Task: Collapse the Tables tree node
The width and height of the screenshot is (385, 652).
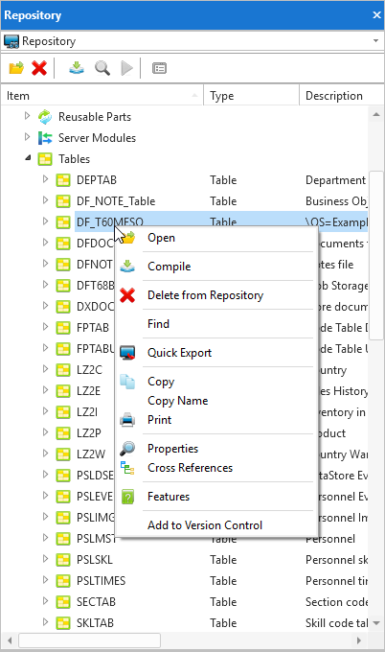Action: (x=28, y=158)
